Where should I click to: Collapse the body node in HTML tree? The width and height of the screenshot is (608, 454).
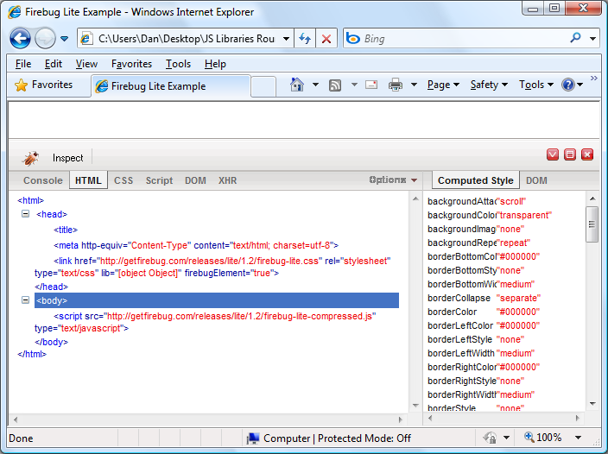coord(25,300)
